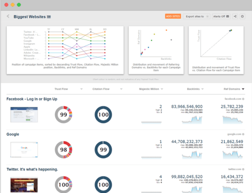Click the Backlinks column header
Viewport: 252px width, 193px height.
click(x=193, y=89)
